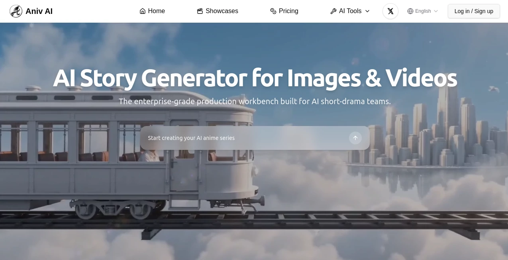The width and height of the screenshot is (508, 260).
Task: Open the English language dropdown
Action: [x=423, y=11]
